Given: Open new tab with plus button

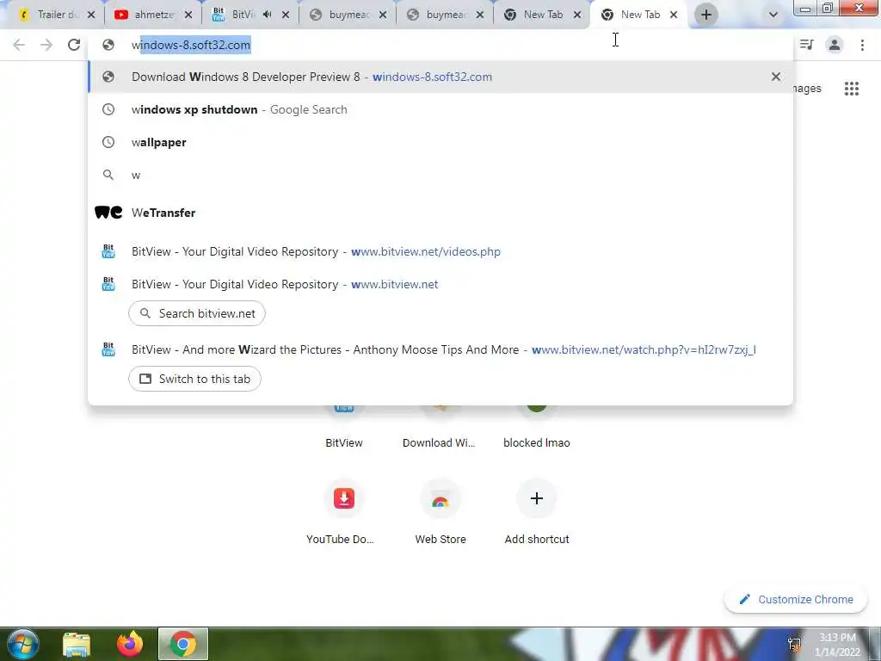Looking at the screenshot, I should (x=705, y=15).
